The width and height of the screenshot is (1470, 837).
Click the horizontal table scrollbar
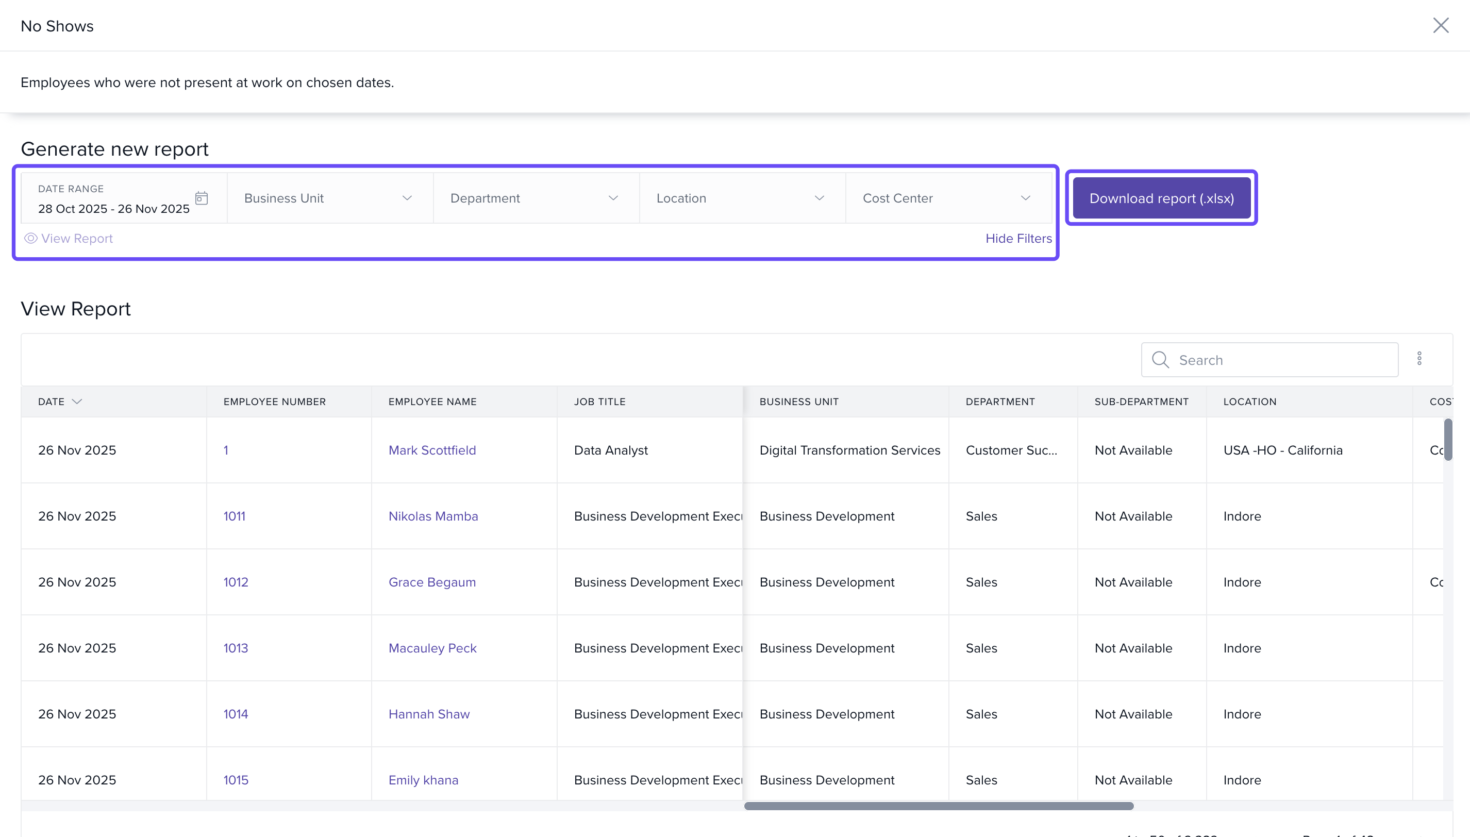pyautogui.click(x=938, y=806)
